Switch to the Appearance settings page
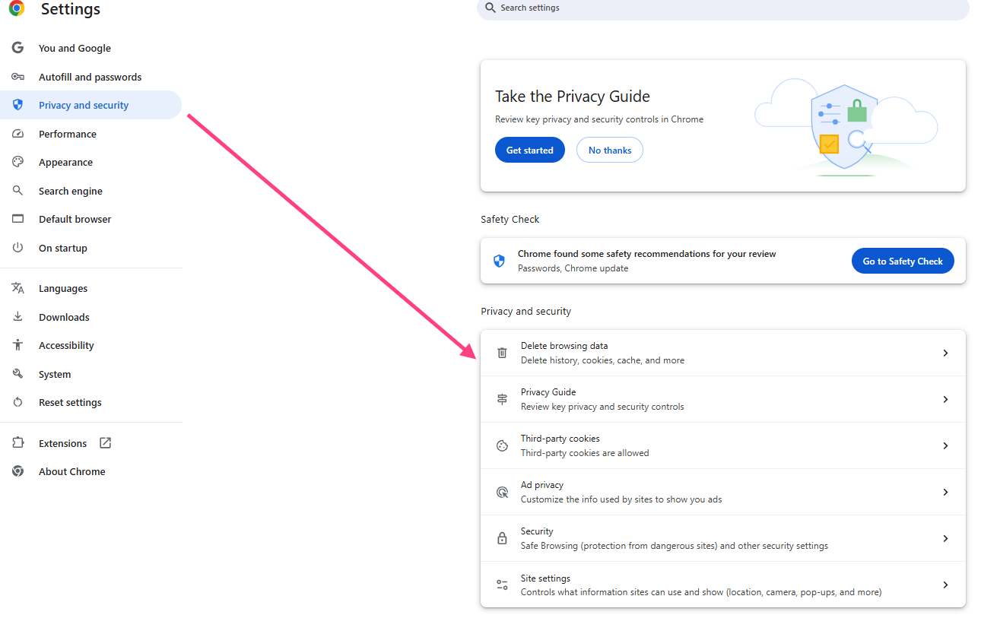Image resolution: width=981 pixels, height=618 pixels. click(65, 162)
